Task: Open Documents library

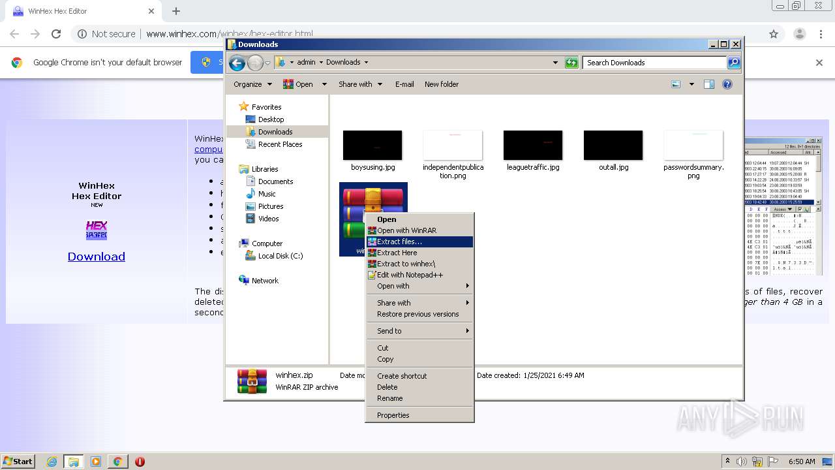Action: [x=269, y=181]
